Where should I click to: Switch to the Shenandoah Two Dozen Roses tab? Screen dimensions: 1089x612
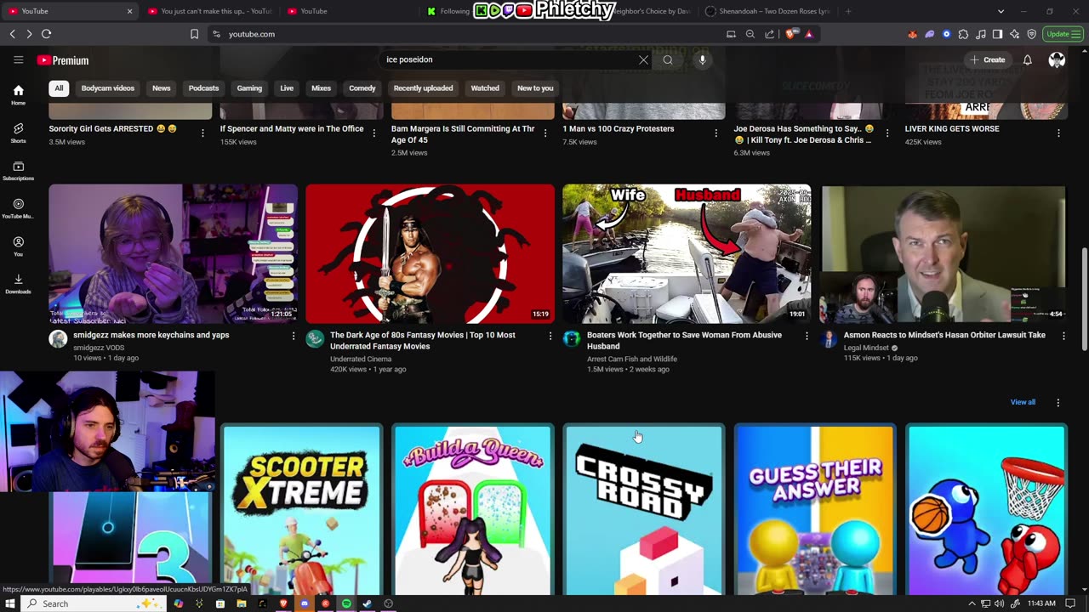[767, 11]
